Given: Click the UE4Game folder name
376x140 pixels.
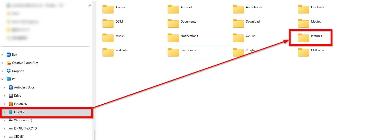Looking at the screenshot, I should [x=317, y=50].
